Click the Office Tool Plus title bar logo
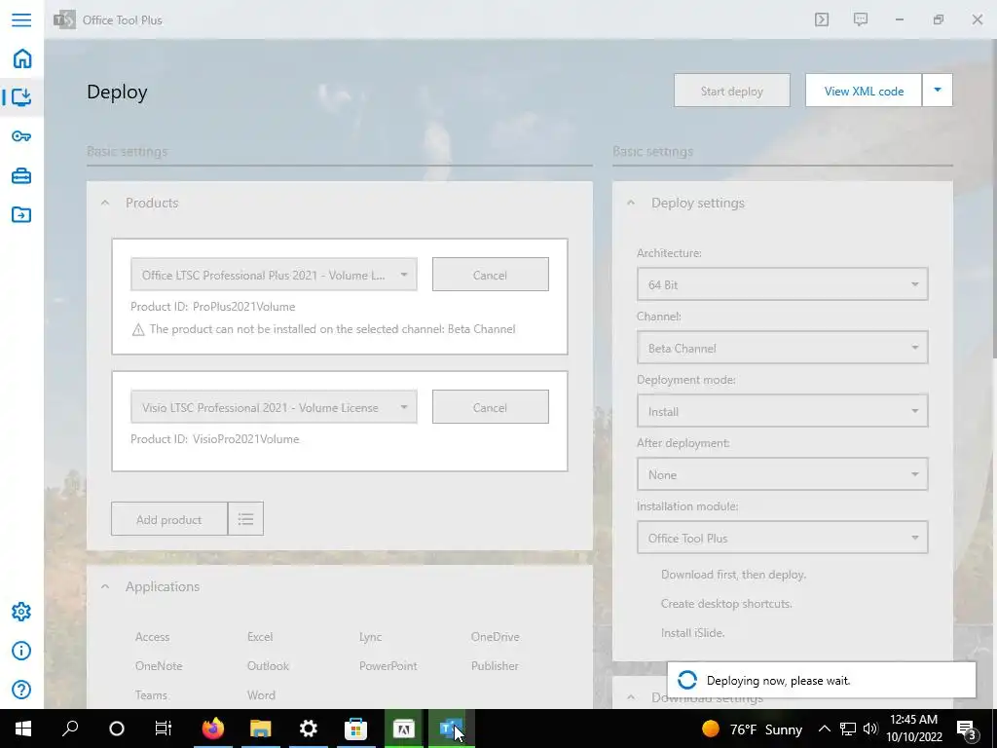Viewport: 997px width, 748px height. click(x=64, y=19)
